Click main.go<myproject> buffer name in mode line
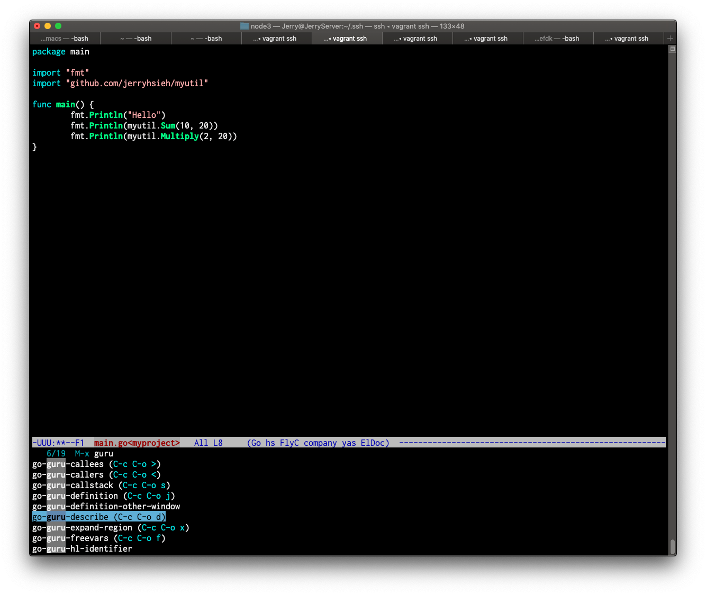 point(137,443)
